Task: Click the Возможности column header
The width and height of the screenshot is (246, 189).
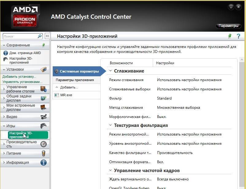Action: (121, 63)
